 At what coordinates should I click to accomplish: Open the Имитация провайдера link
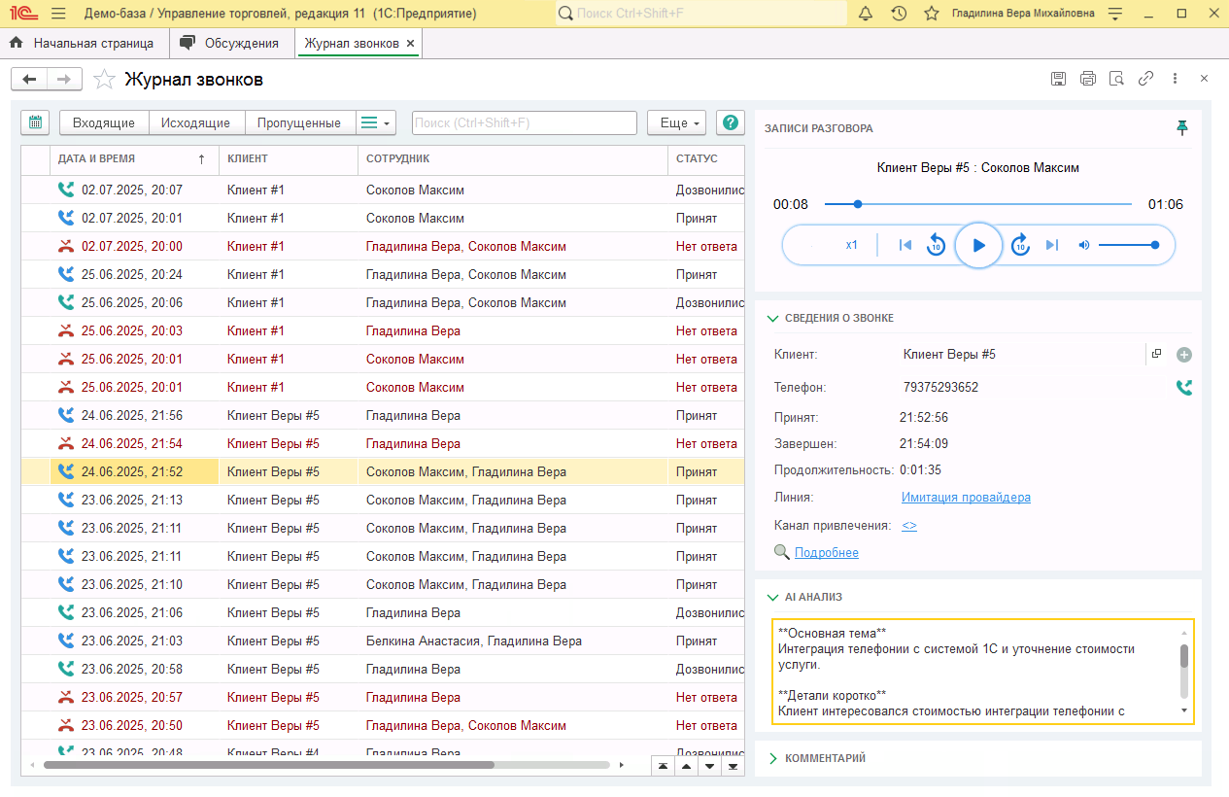[x=966, y=498]
